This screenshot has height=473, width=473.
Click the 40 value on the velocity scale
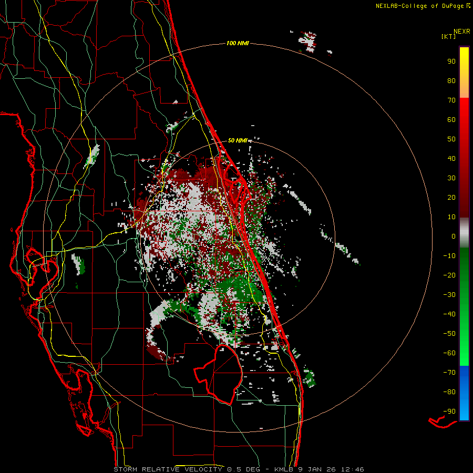point(451,158)
